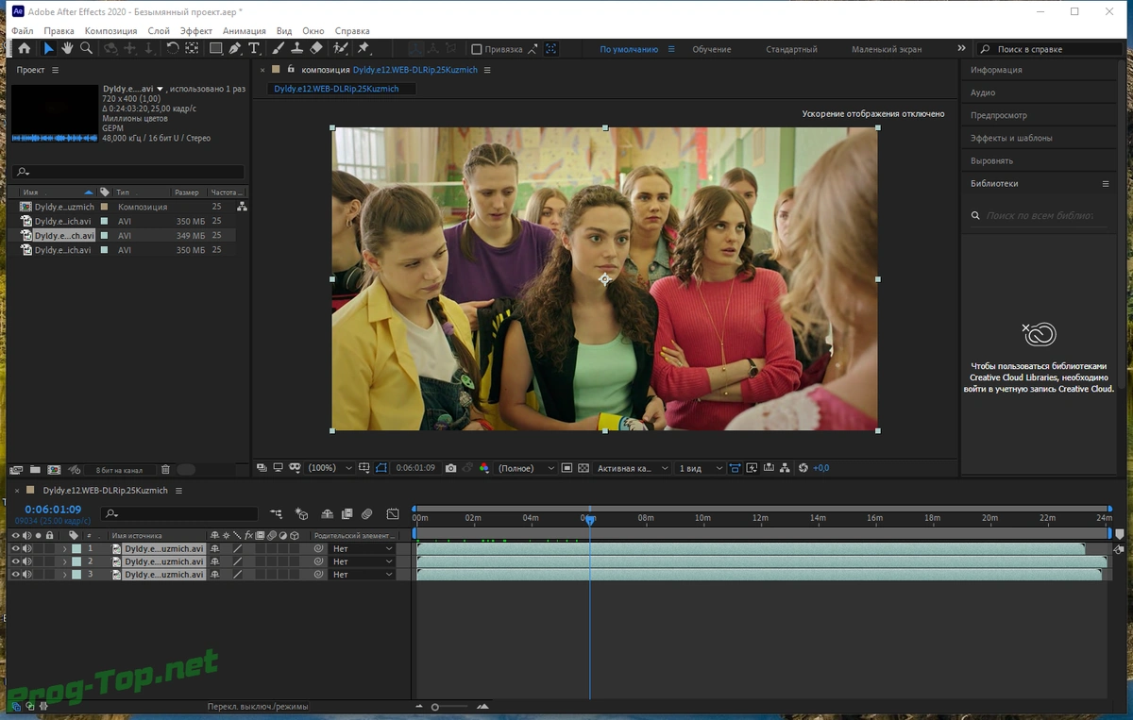This screenshot has height=720, width=1133.
Task: Select the Type text tool
Action: click(x=254, y=48)
